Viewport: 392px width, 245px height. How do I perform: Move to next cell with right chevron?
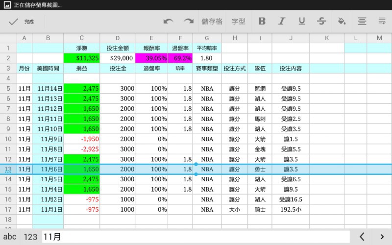click(382, 237)
